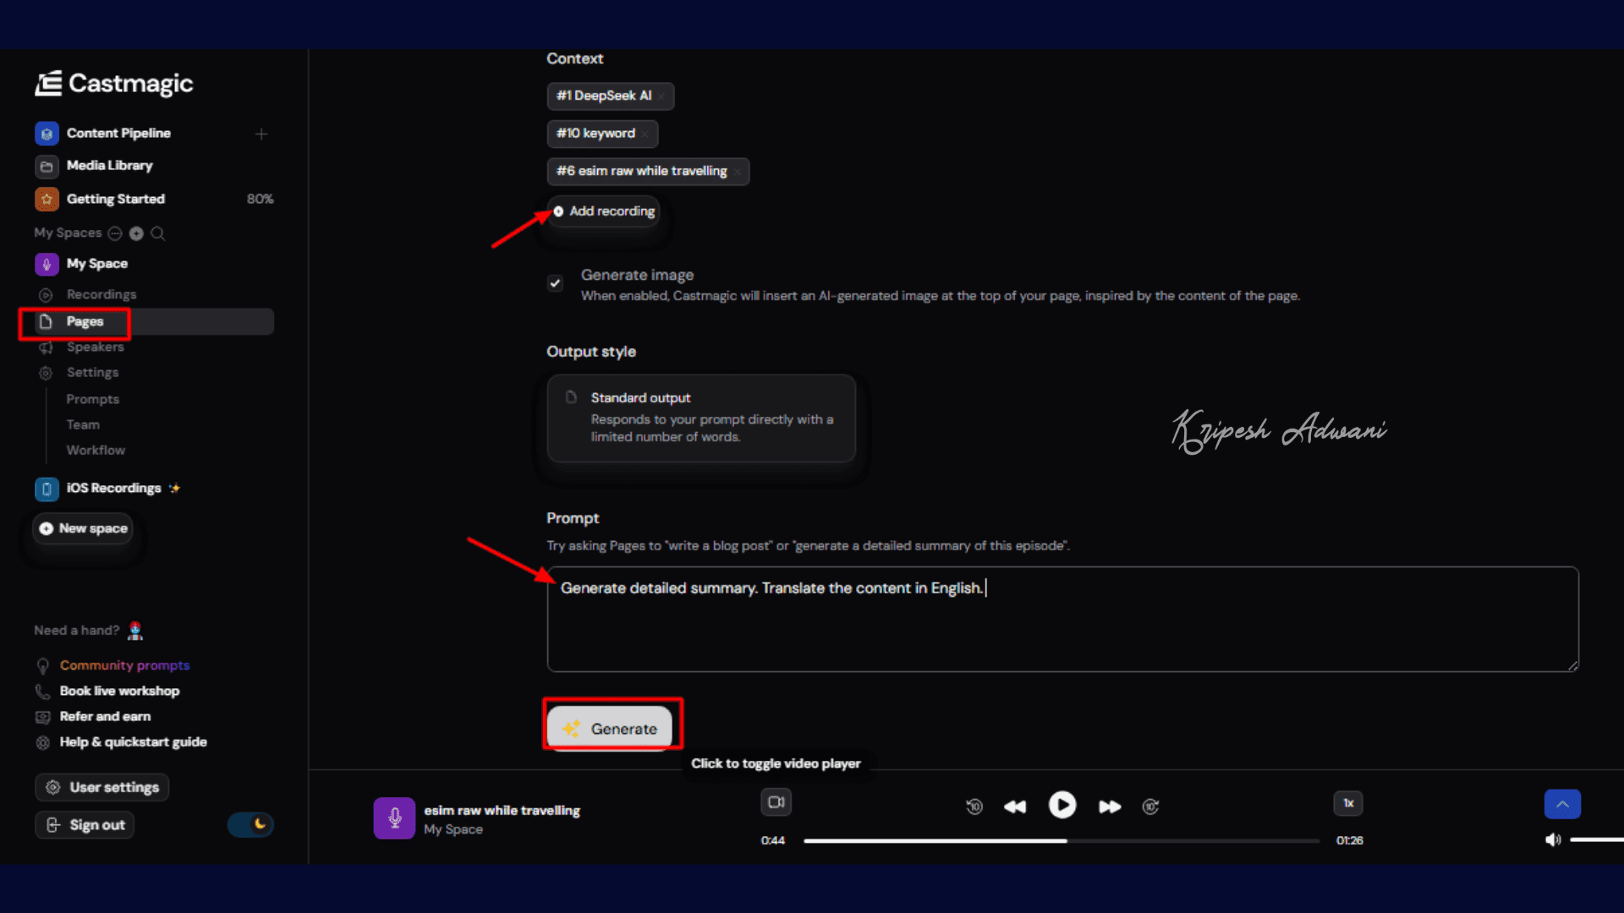Open Recordings in the My Space sidebar

click(101, 294)
